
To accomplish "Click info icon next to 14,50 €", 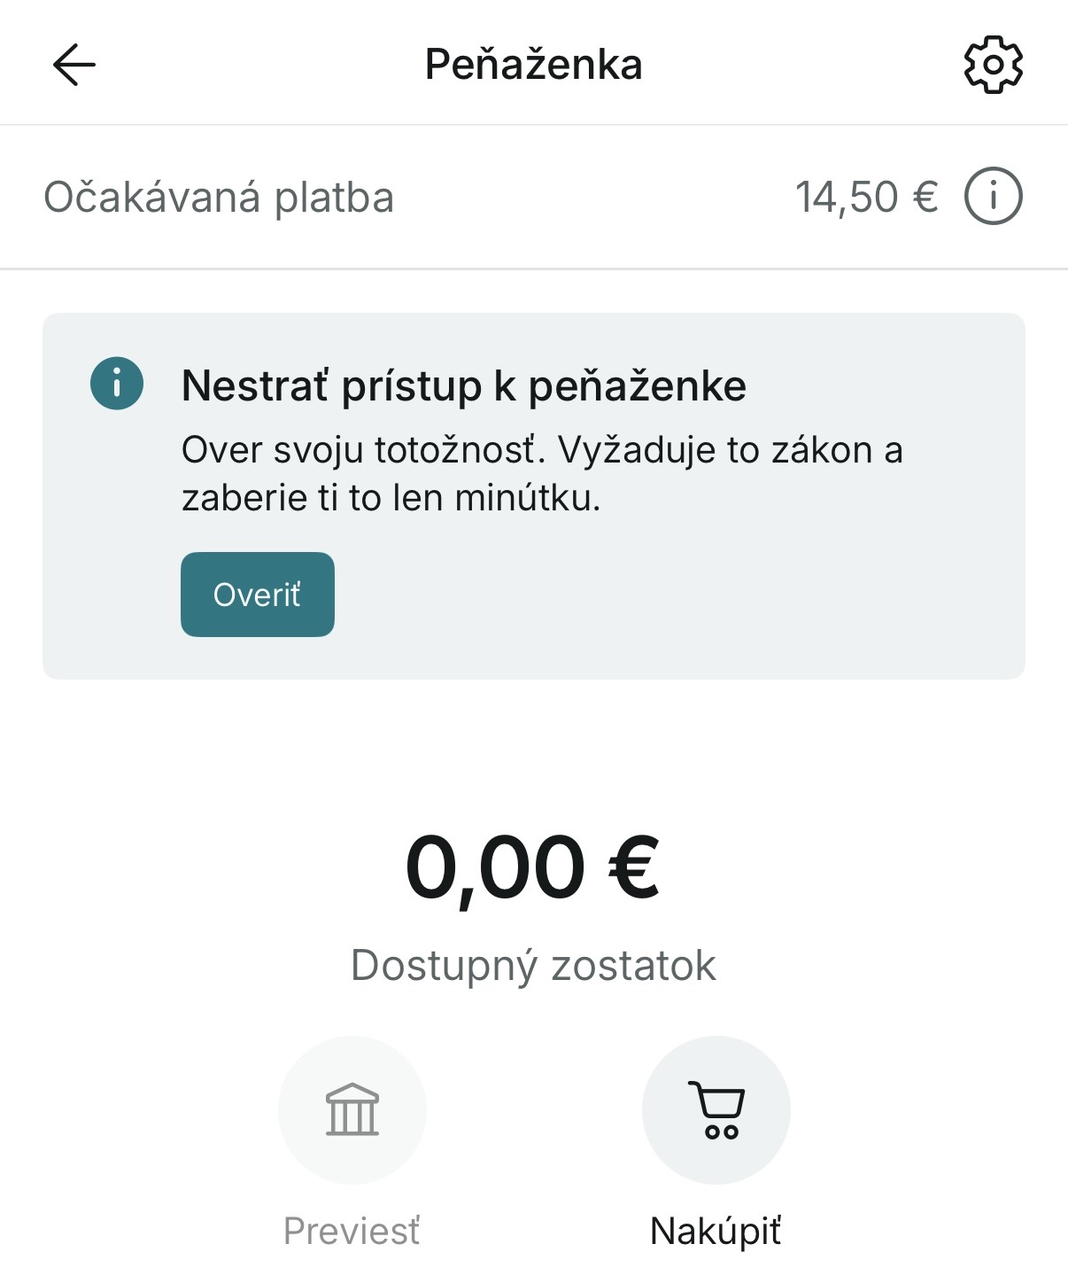I will (993, 197).
